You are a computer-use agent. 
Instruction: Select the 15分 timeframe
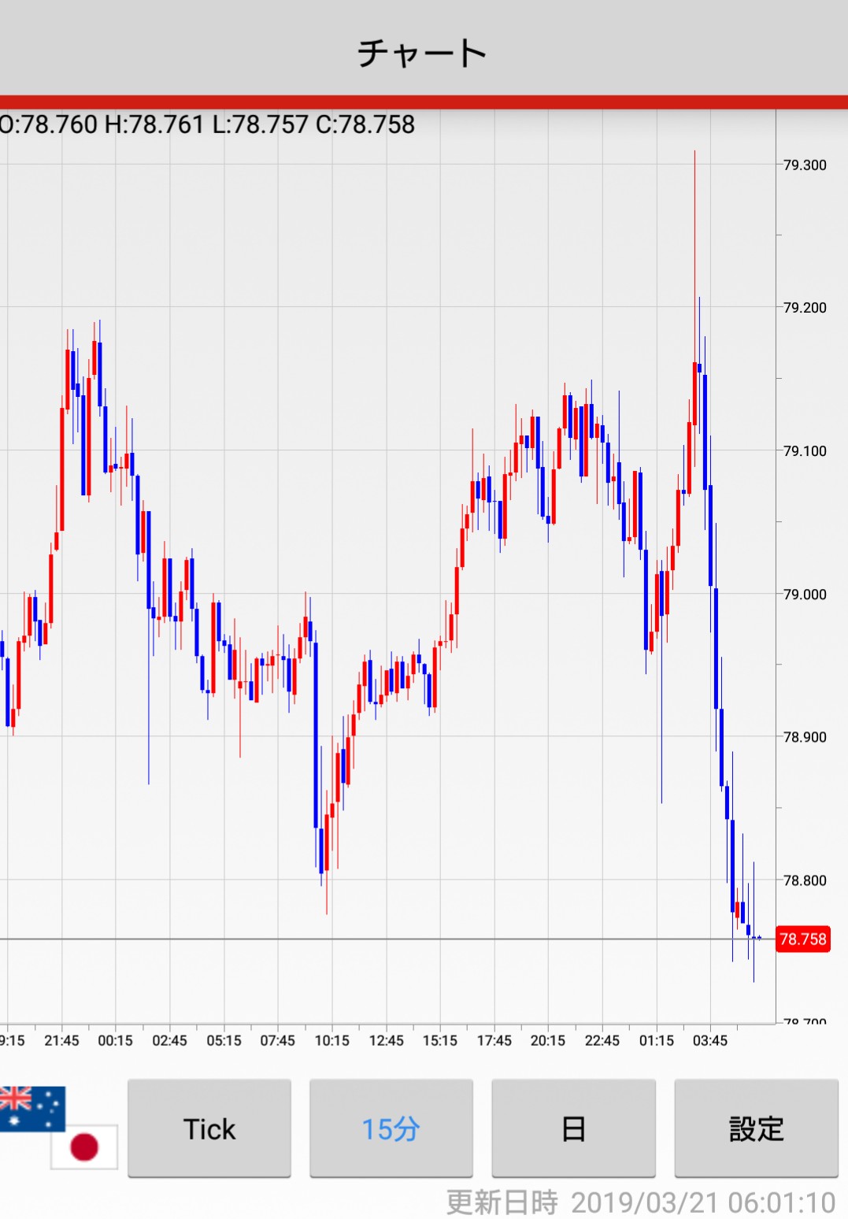point(391,1128)
